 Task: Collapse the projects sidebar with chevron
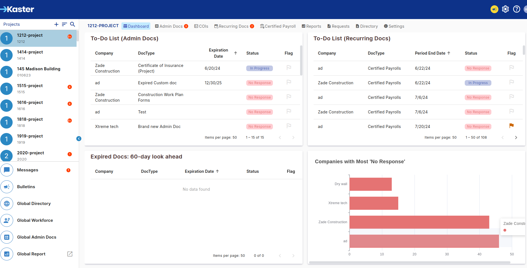[79, 139]
